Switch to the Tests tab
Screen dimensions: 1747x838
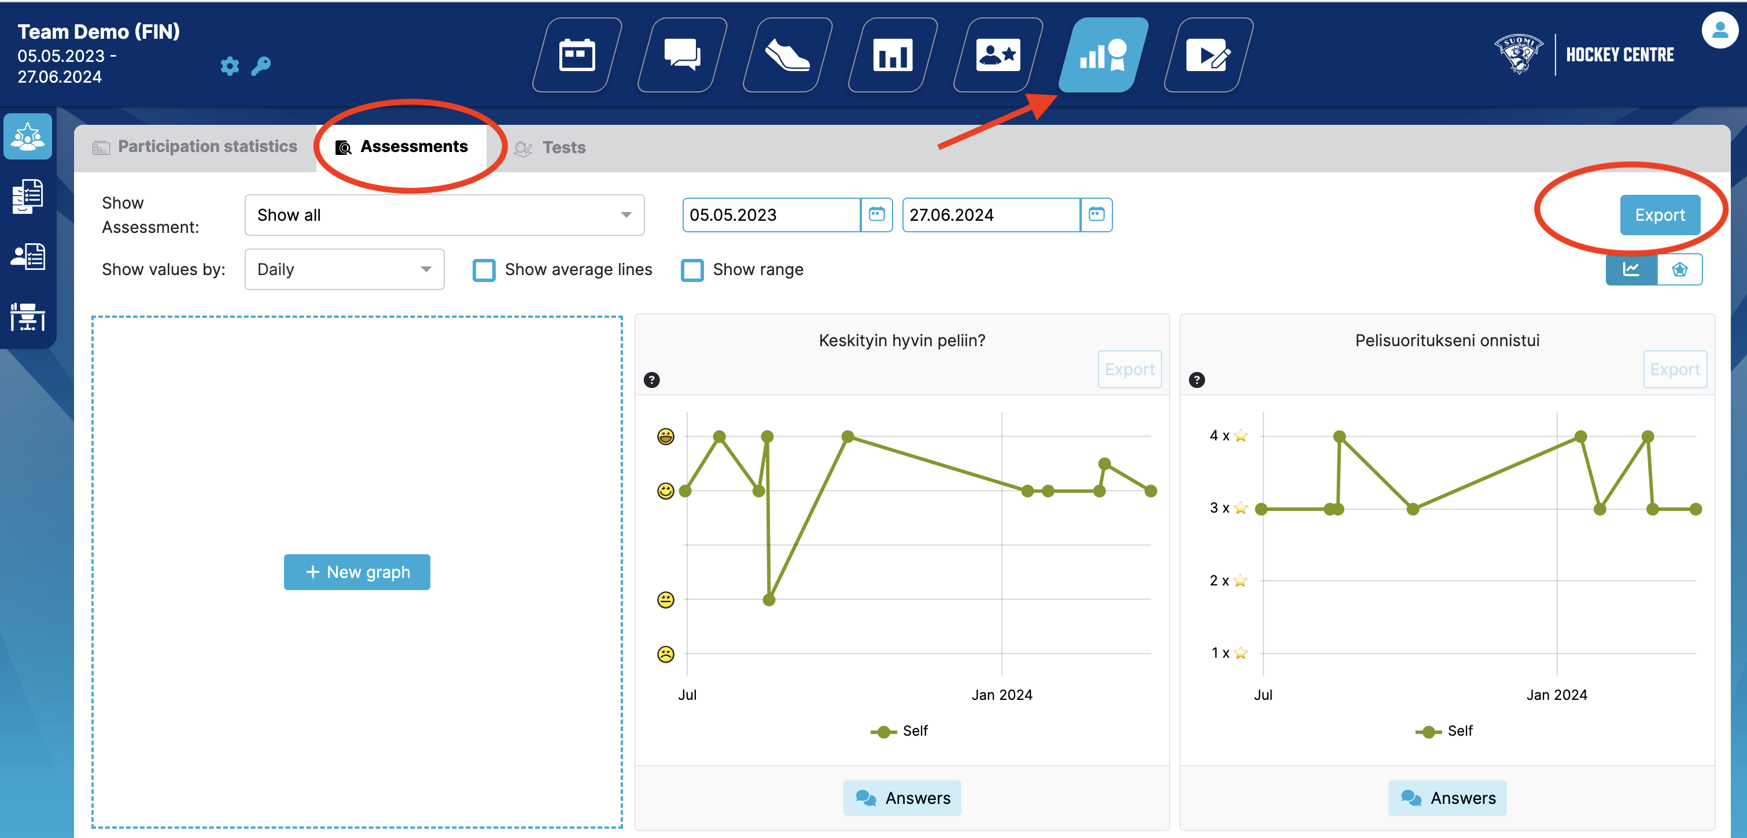click(x=550, y=148)
